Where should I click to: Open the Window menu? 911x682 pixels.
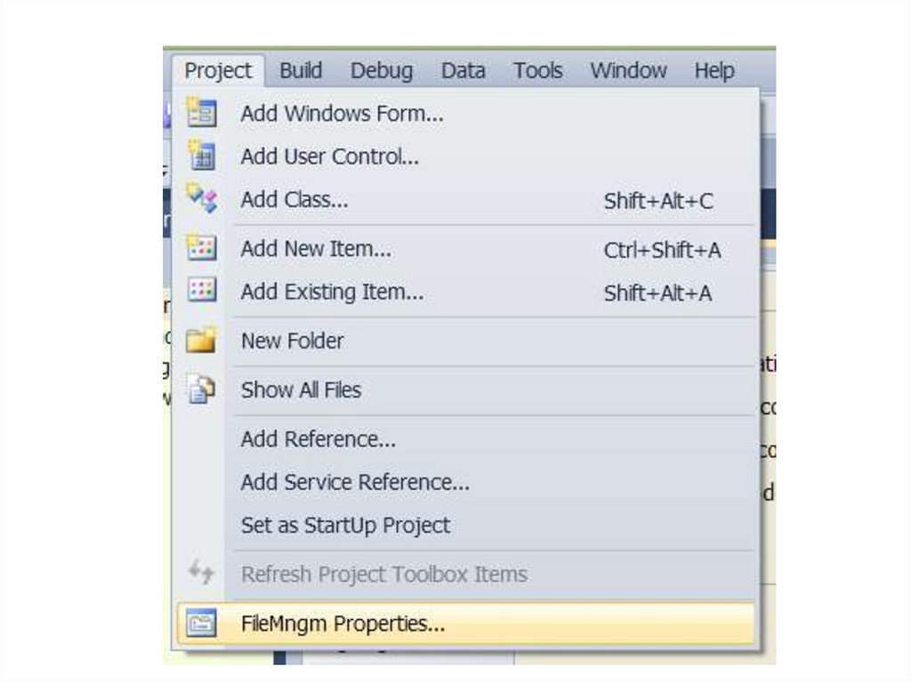[628, 70]
